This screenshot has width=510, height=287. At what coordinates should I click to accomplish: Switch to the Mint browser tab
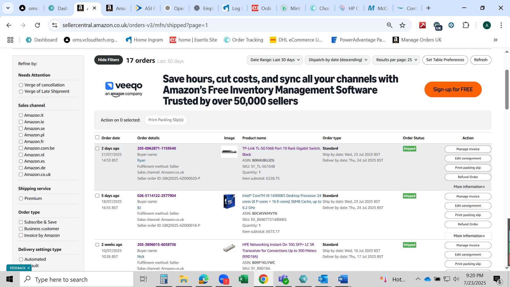(x=291, y=8)
